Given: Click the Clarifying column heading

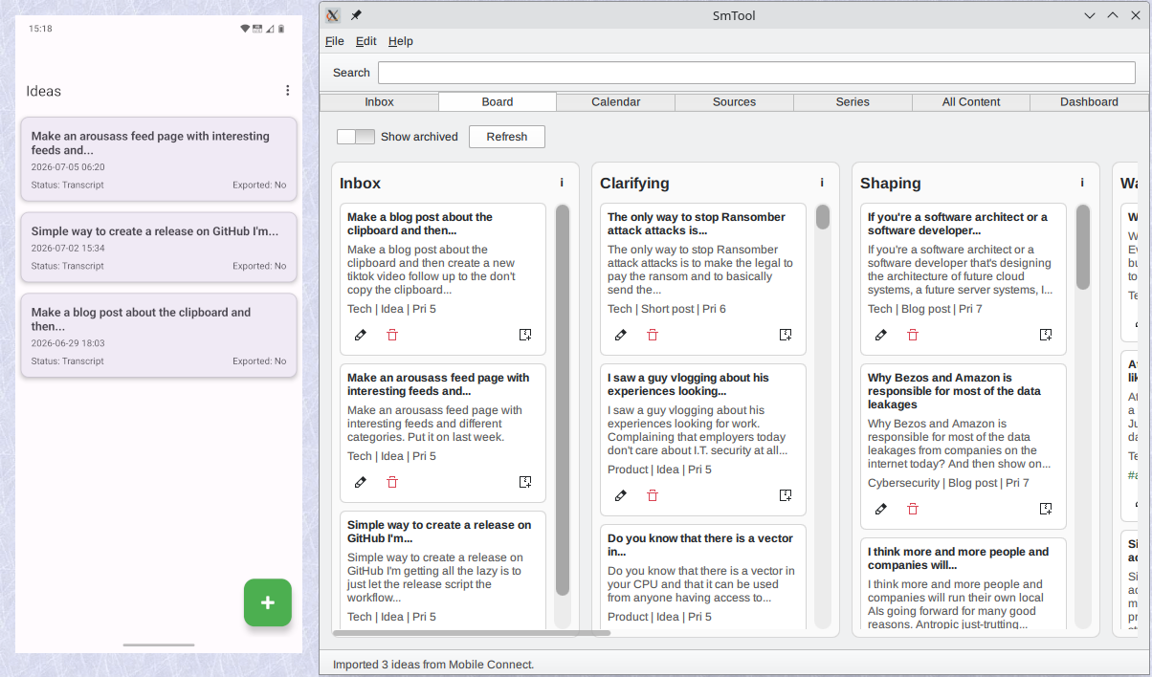Looking at the screenshot, I should tap(634, 184).
